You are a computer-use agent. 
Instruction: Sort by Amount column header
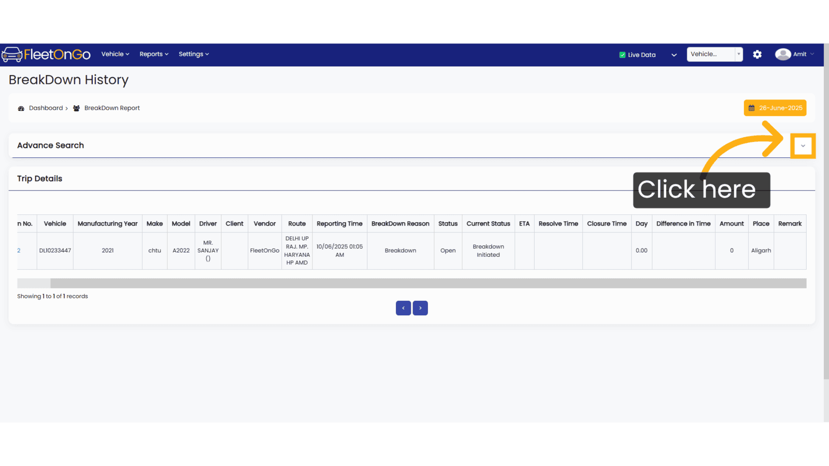732,224
